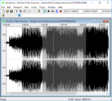The image size is (112, 101).
Task: Open help via question mark icon
Action: (39, 11)
